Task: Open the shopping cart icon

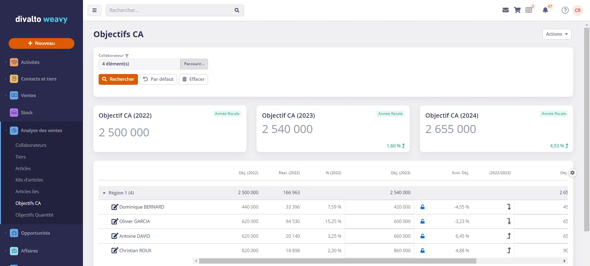Action: coord(517,10)
